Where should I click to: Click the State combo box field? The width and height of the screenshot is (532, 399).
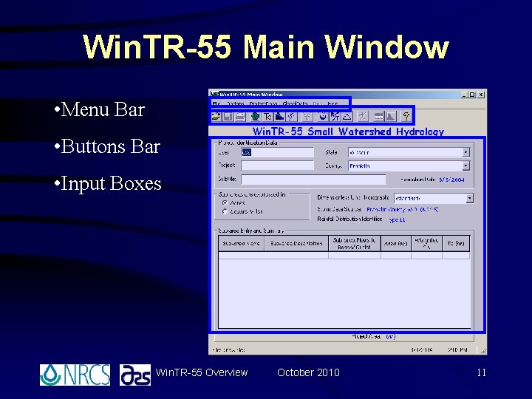[x=409, y=152]
